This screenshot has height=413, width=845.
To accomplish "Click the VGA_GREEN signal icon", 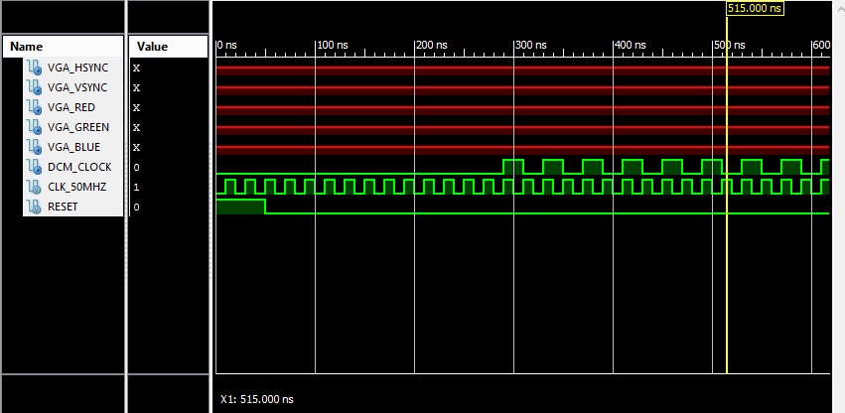I will tap(35, 127).
